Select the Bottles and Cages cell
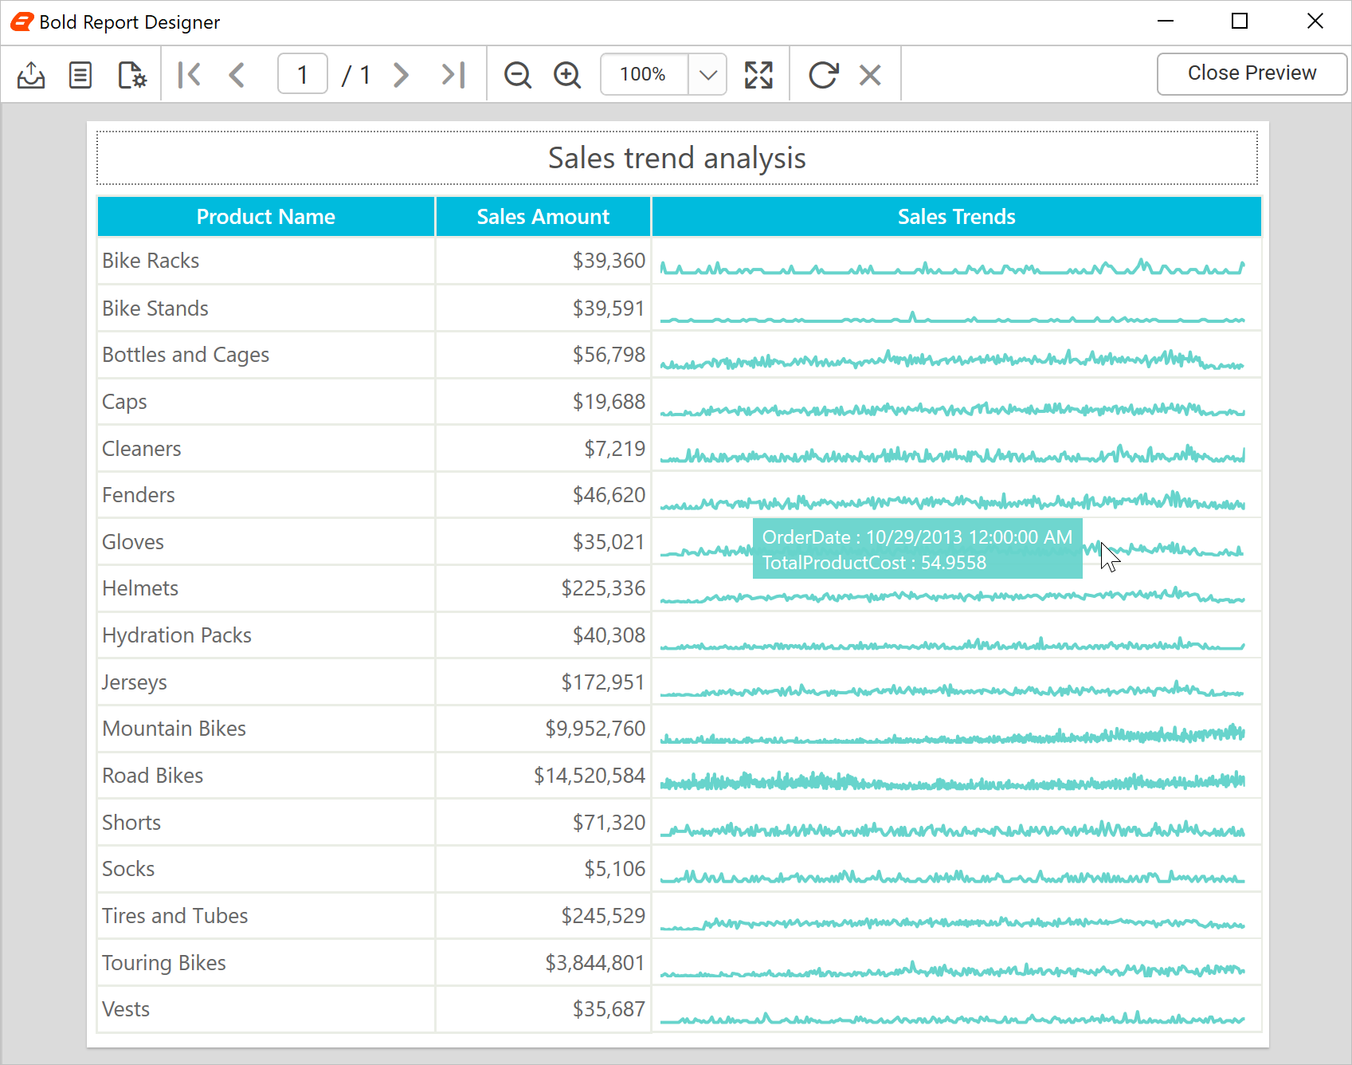1352x1065 pixels. click(266, 355)
